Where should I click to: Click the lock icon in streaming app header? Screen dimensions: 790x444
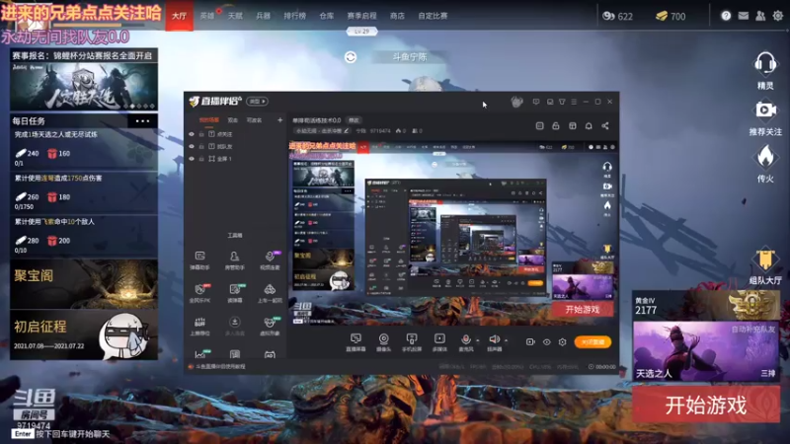pos(556,126)
